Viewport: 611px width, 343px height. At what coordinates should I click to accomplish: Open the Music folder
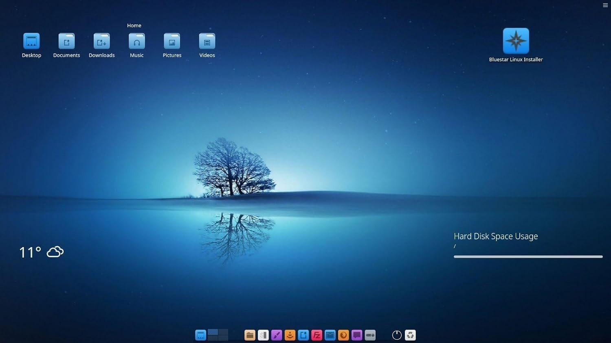pos(137,41)
